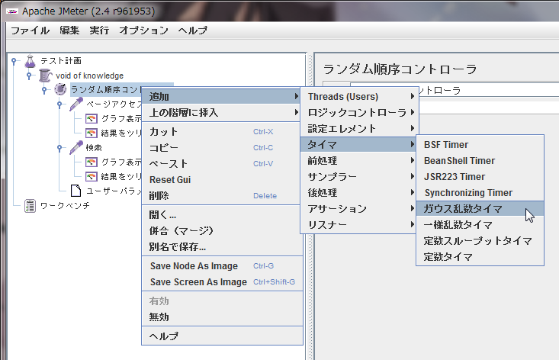Click the ランダム順序コントローラ controller icon
This screenshot has width=559, height=360.
click(60, 89)
